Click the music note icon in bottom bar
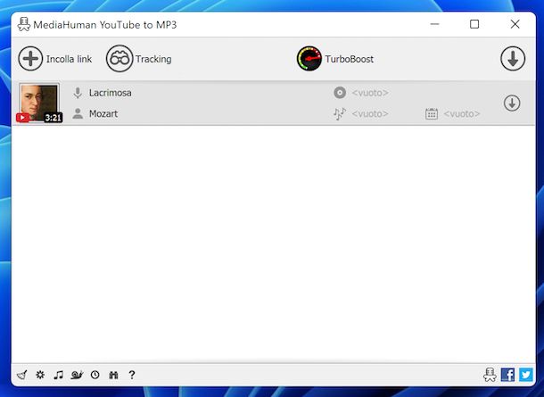Viewport: 544px width, 397px height. (58, 375)
